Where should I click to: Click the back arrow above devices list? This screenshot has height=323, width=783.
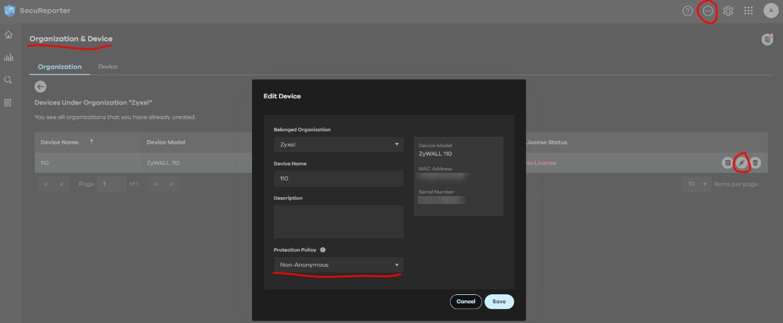40,87
